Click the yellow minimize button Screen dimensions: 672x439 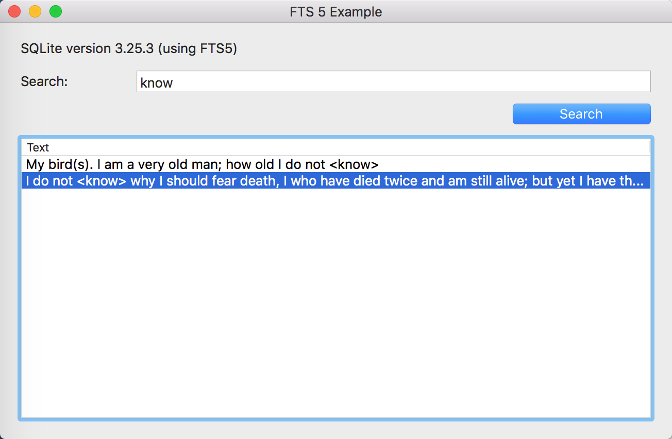click(x=35, y=11)
